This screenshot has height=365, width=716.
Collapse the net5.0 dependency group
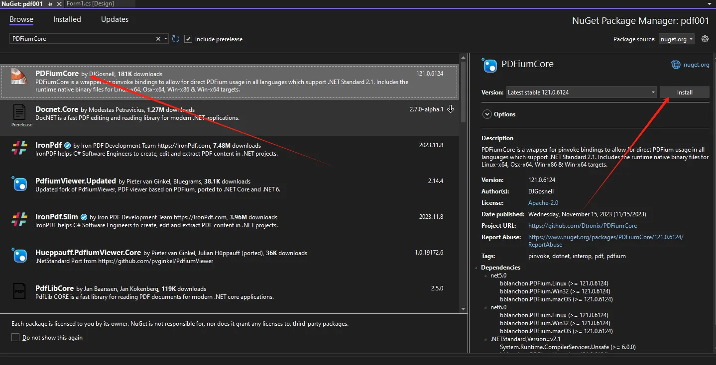click(486, 275)
